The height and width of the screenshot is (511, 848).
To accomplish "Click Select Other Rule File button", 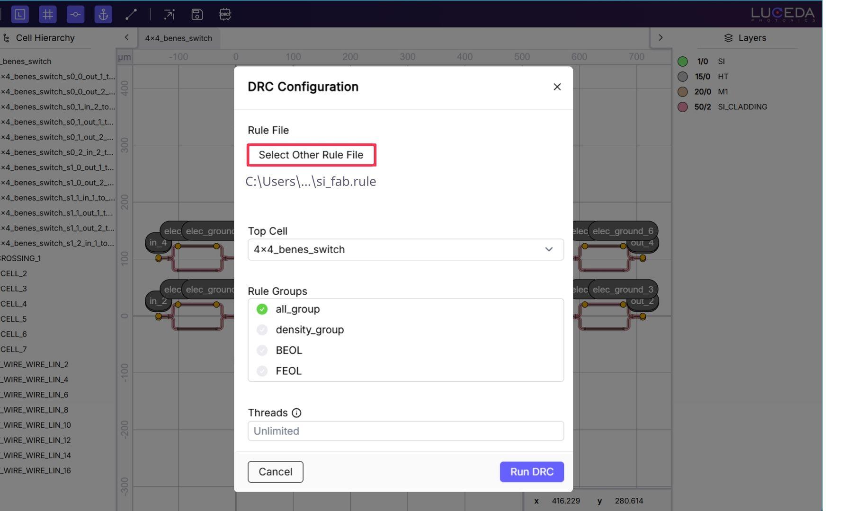I will point(311,155).
